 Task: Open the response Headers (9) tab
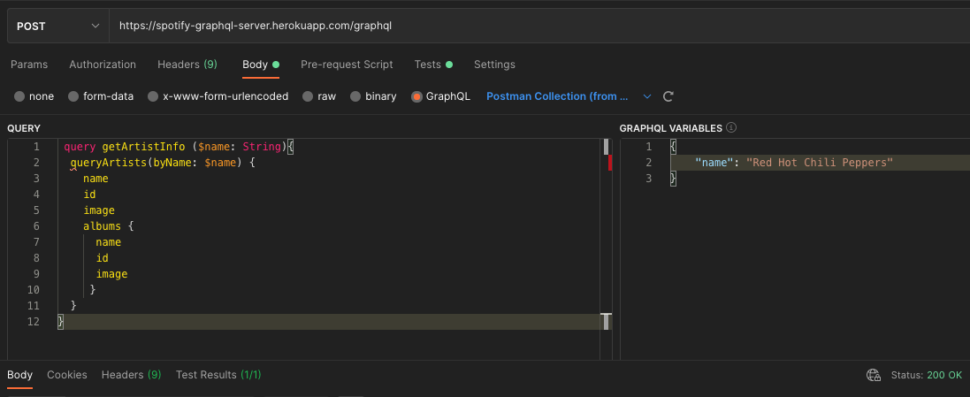click(131, 375)
